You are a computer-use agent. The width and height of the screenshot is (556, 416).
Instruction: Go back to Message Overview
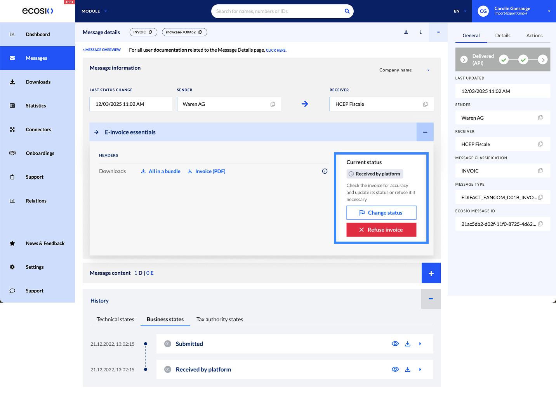[x=102, y=50]
